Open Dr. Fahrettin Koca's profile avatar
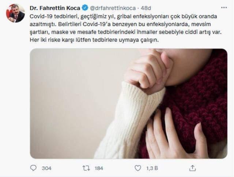 [x=15, y=14]
